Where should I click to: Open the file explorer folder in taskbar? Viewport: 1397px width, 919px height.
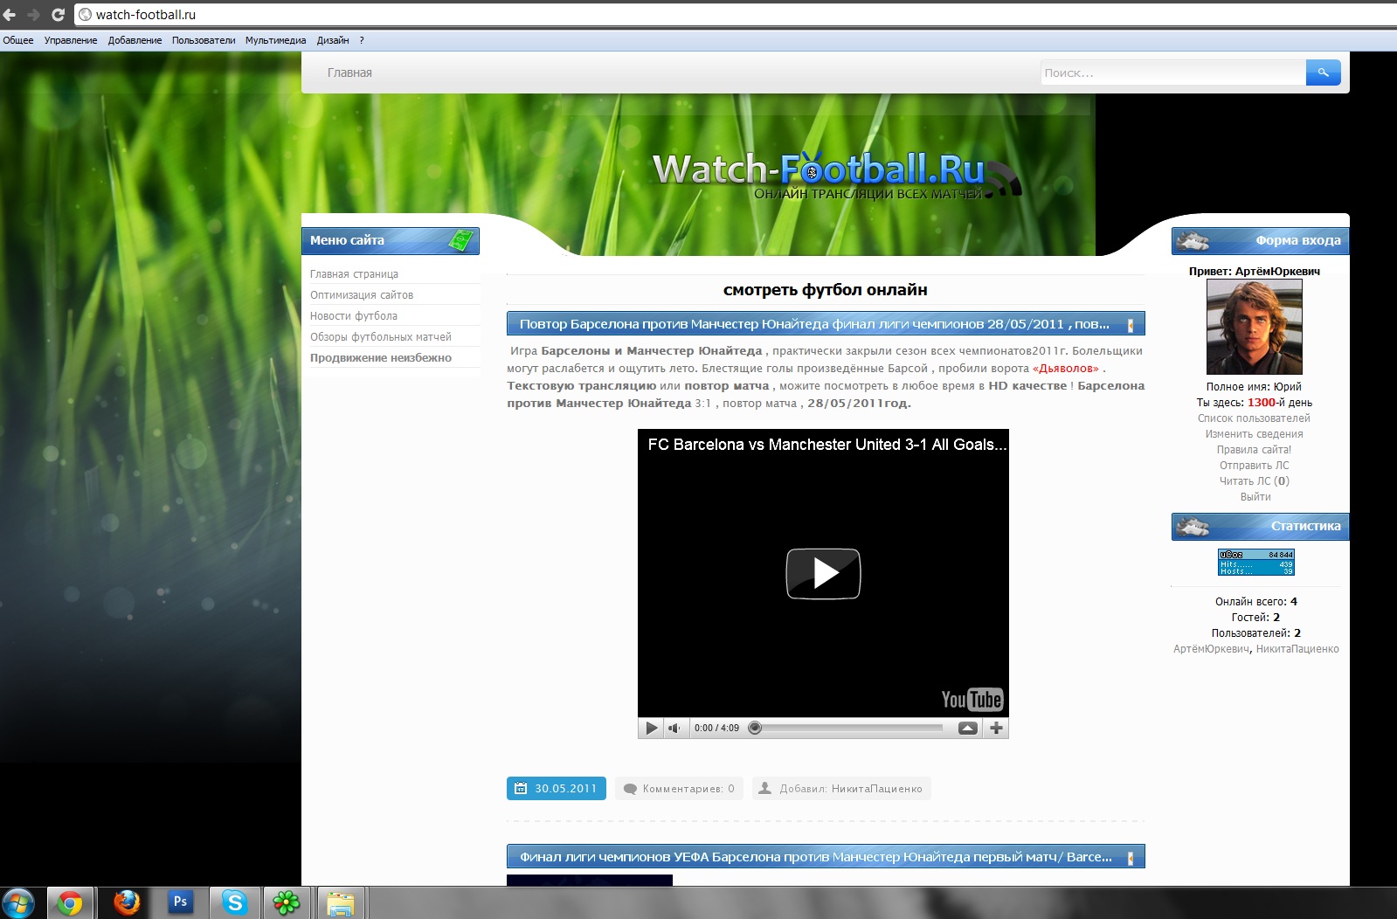pyautogui.click(x=340, y=902)
